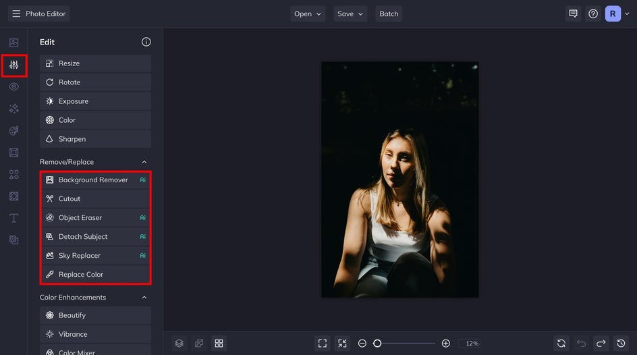Click the zoom in plus icon

445,344
